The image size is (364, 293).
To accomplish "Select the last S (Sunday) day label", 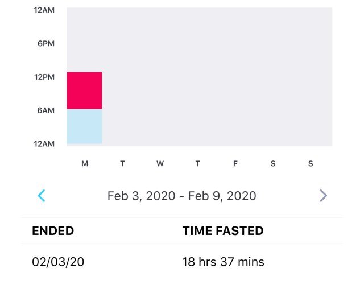I will [x=311, y=163].
